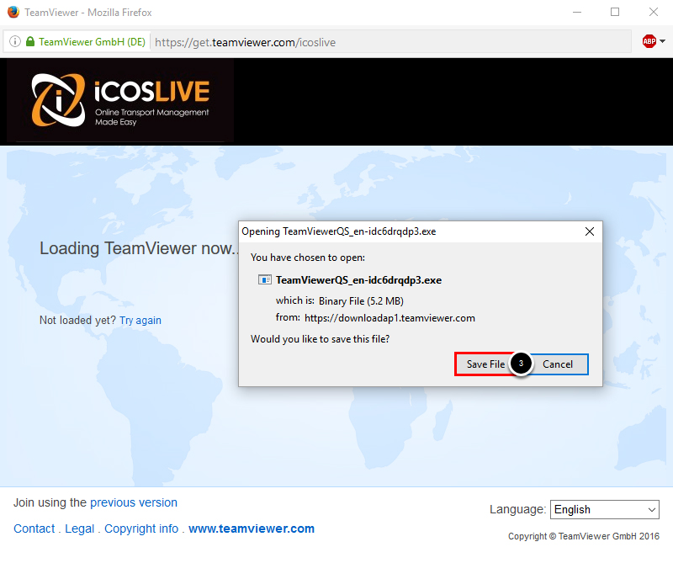Close the Opening TeamViewerQS dialog

[590, 232]
